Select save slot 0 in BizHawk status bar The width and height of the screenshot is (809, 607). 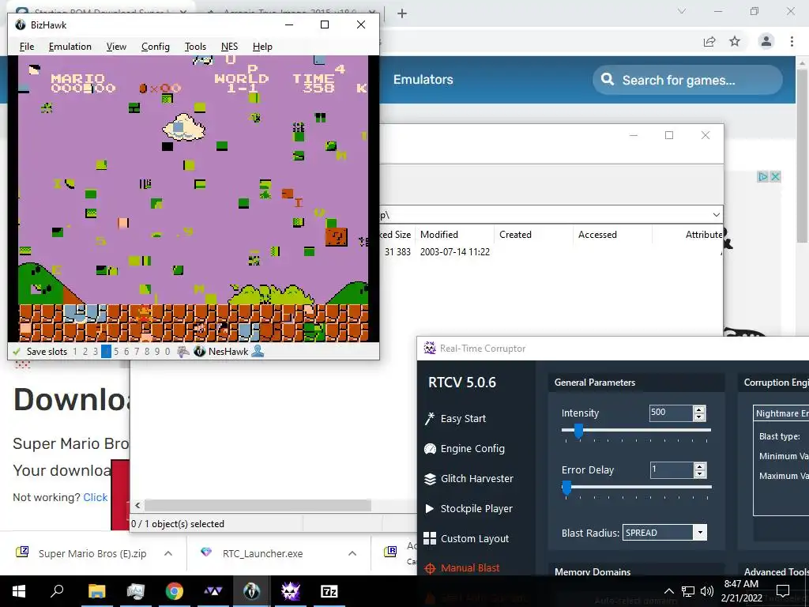[x=167, y=352]
